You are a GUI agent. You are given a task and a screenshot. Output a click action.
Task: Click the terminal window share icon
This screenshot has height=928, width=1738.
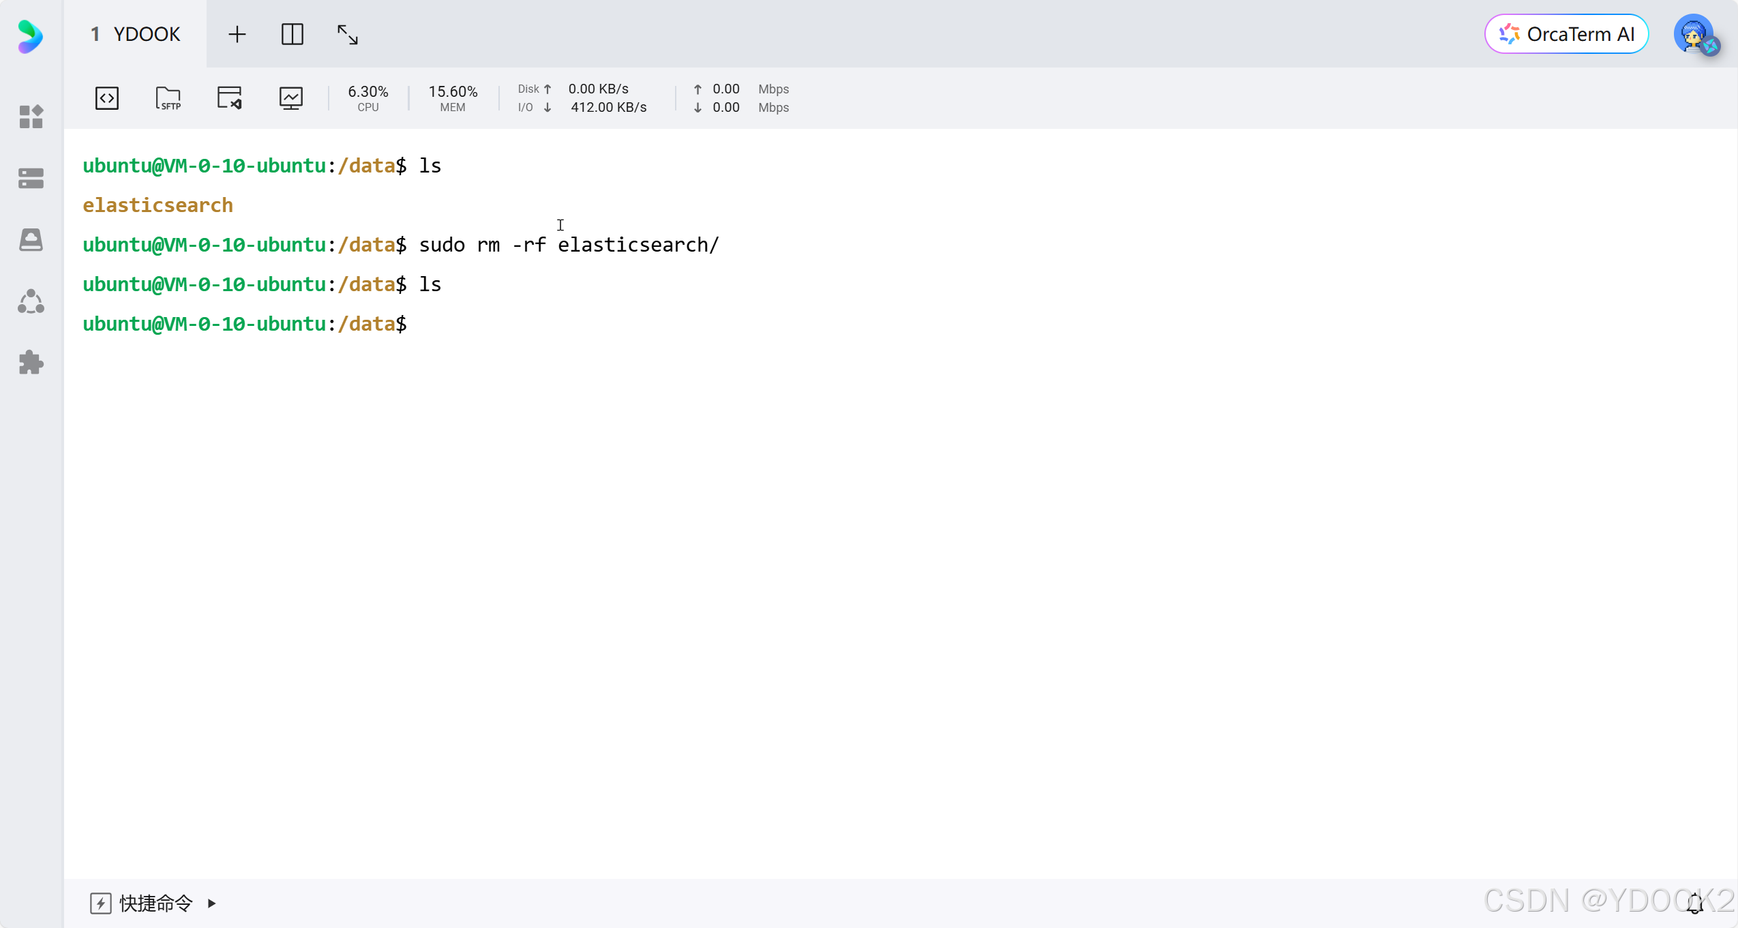229,98
